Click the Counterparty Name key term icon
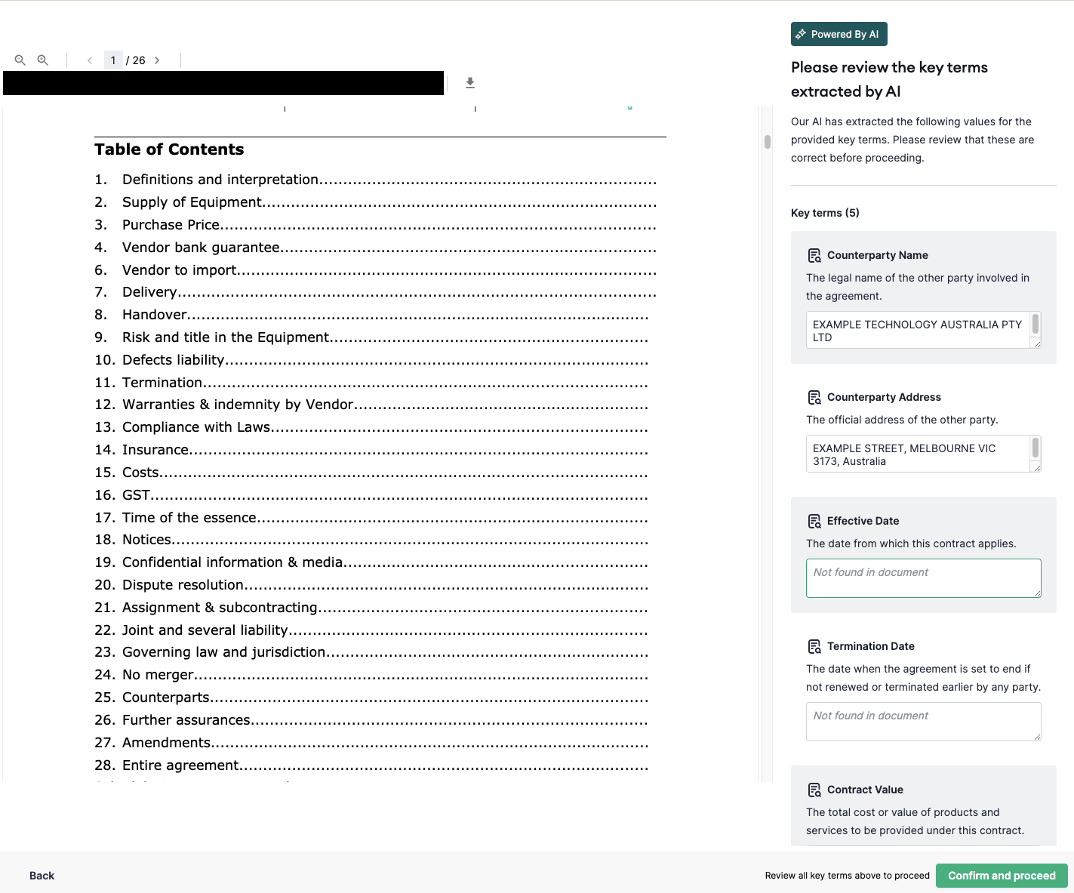Image resolution: width=1074 pixels, height=893 pixels. pos(814,255)
